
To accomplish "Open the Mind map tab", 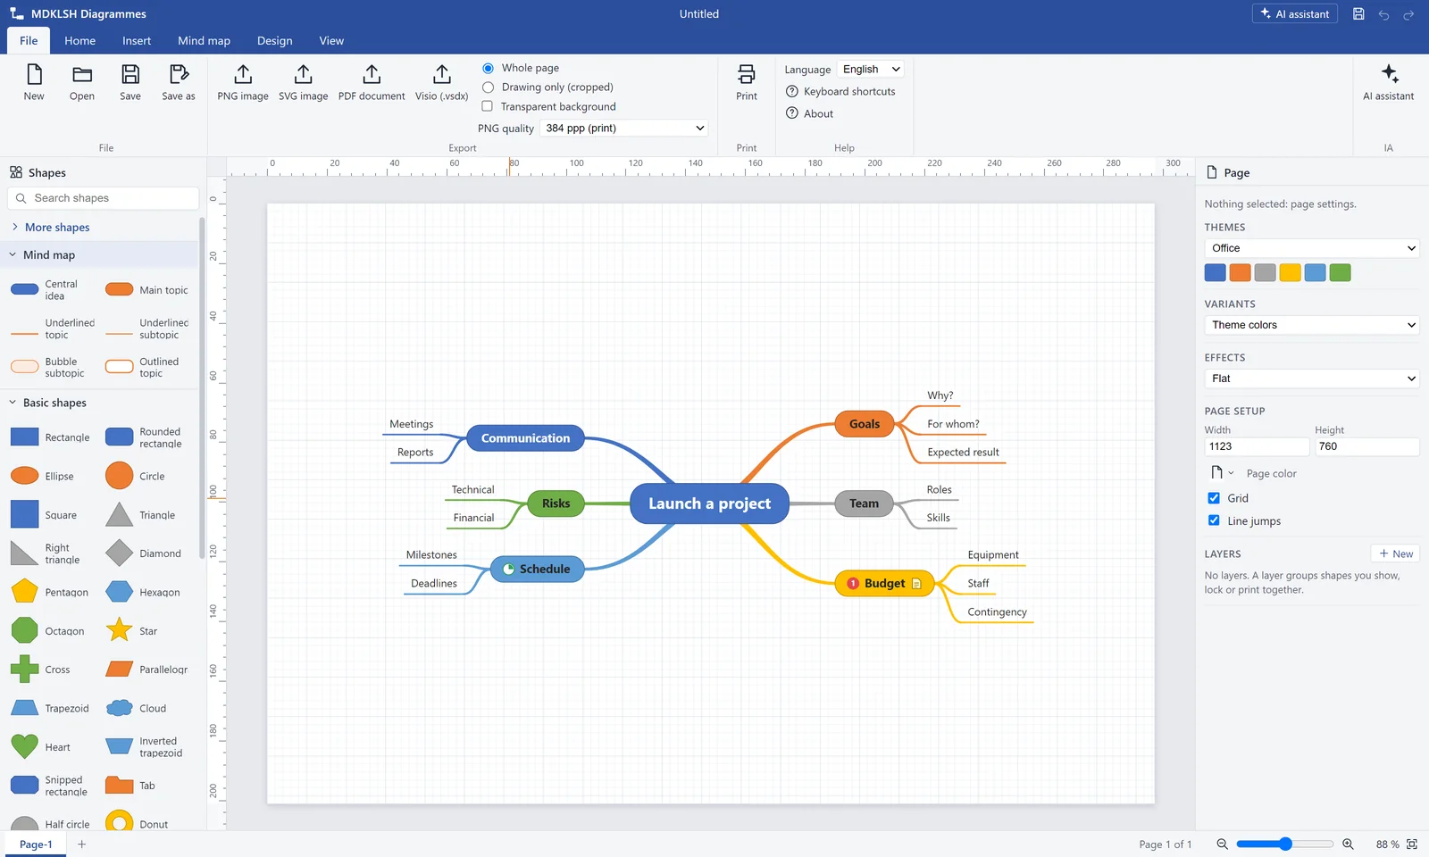I will point(204,41).
